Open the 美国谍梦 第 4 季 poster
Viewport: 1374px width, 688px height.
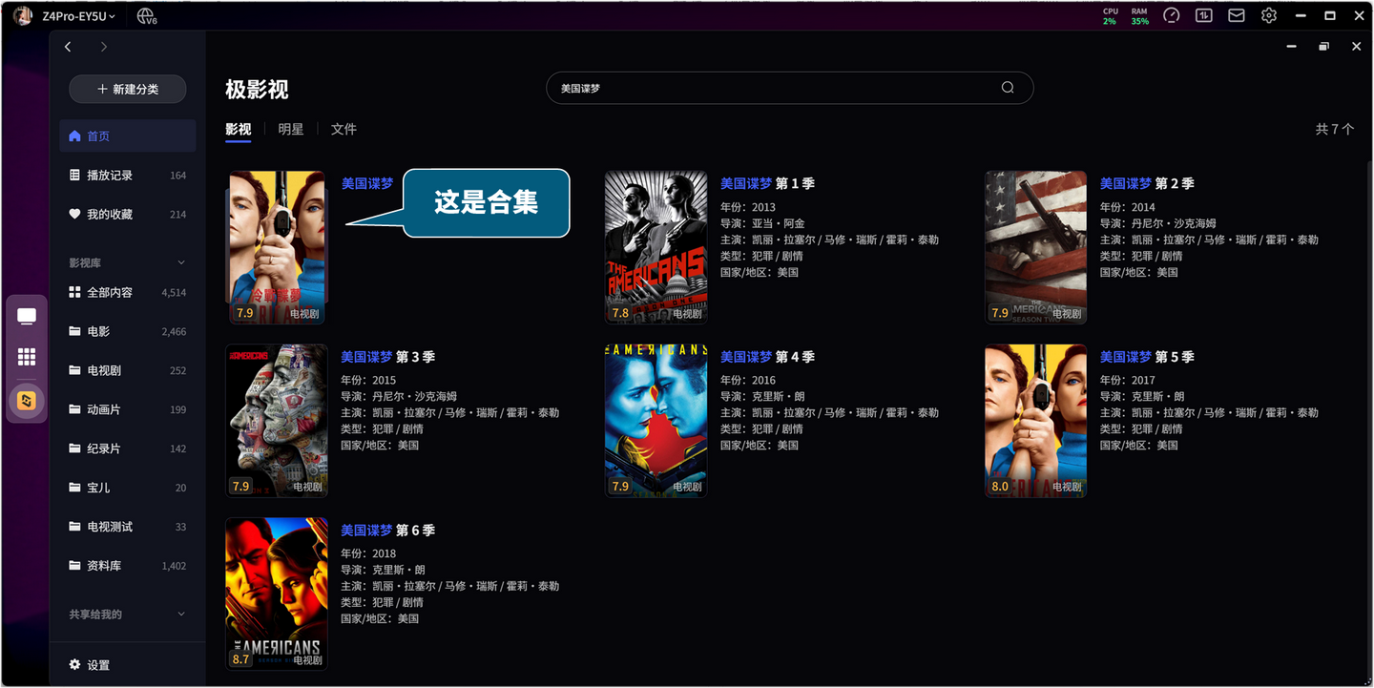coord(656,421)
